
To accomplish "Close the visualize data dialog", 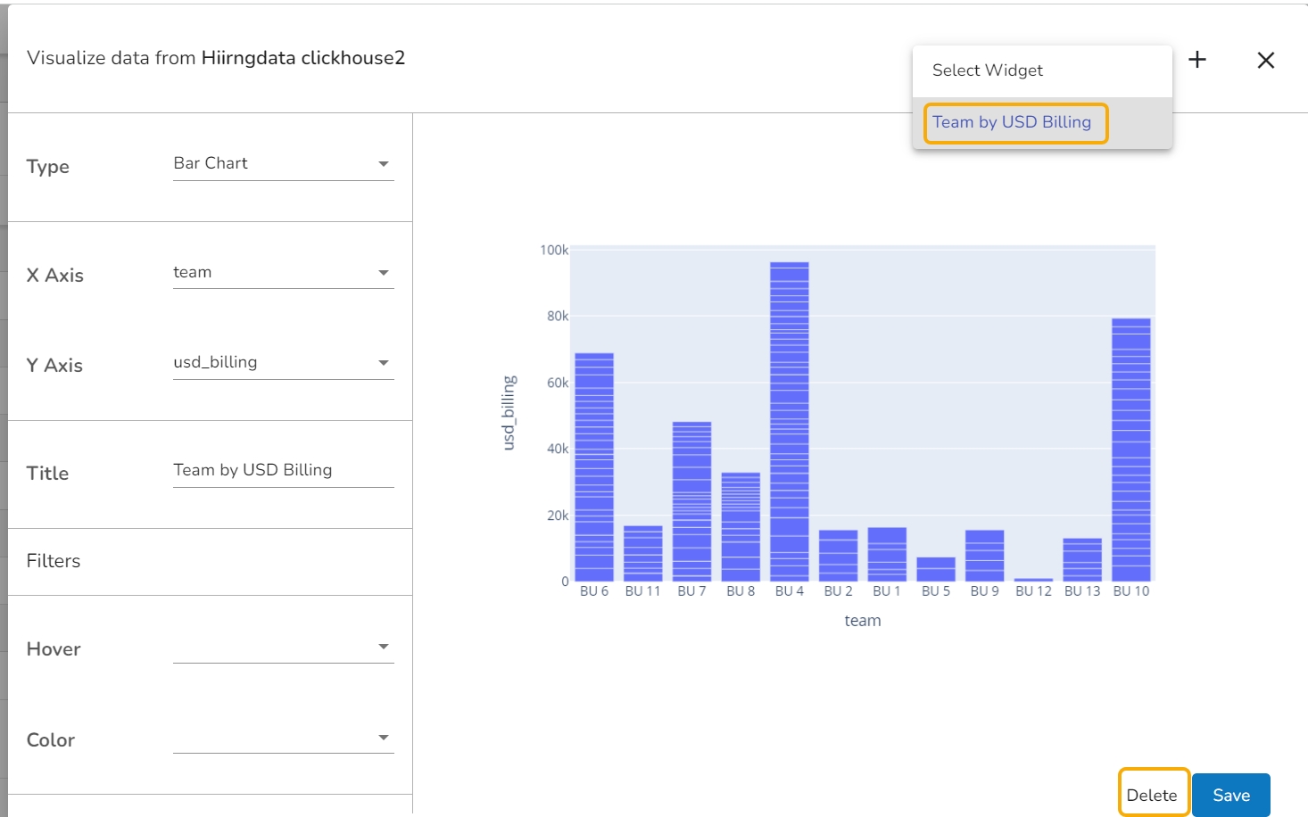I will pos(1265,60).
